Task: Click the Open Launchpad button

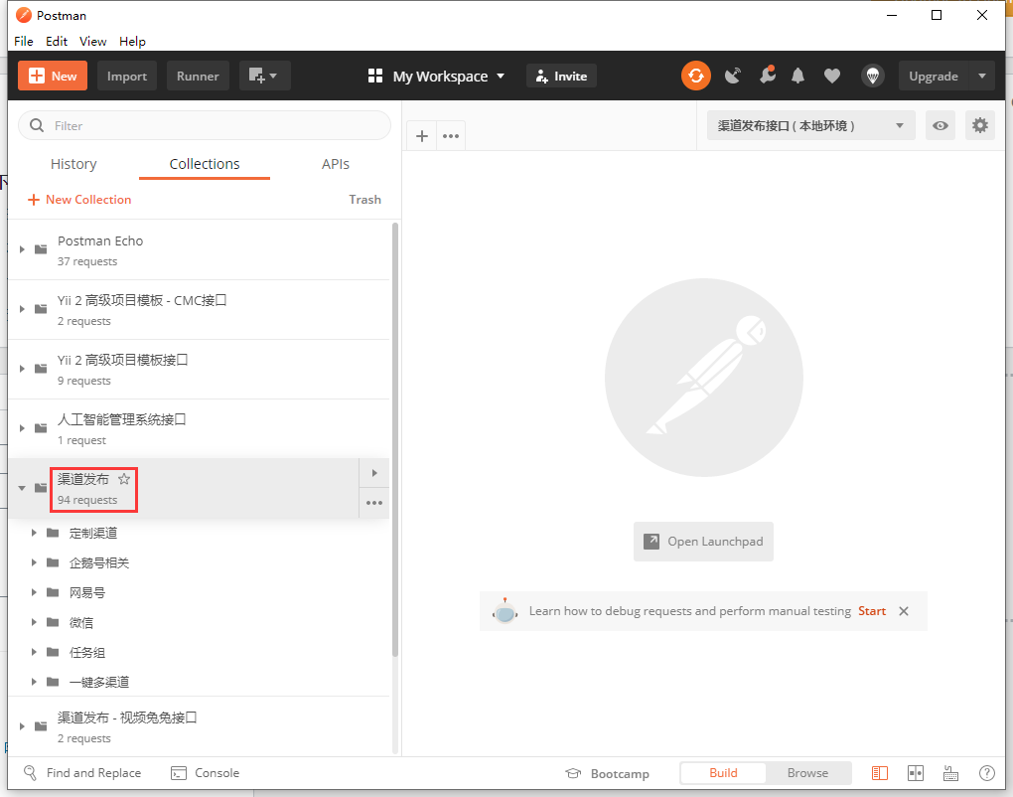Action: pos(703,542)
